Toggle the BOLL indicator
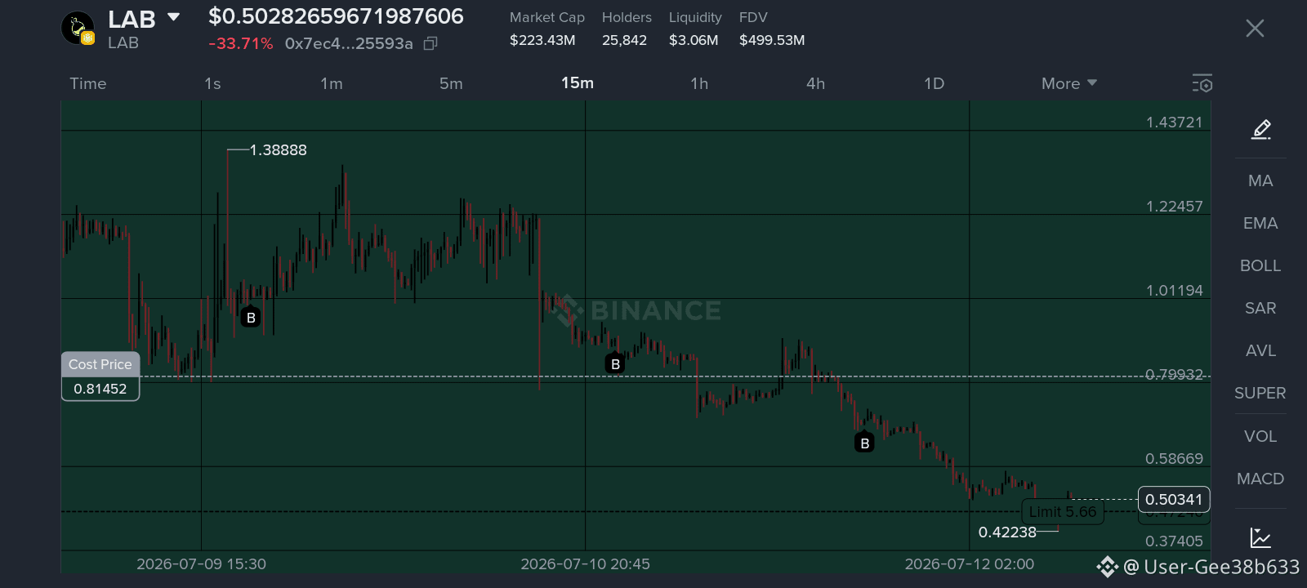1307x588 pixels. tap(1260, 265)
